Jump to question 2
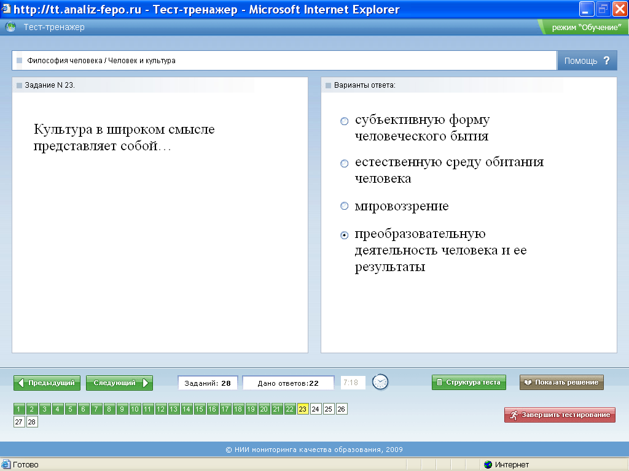This screenshot has height=471, width=629. click(32, 409)
